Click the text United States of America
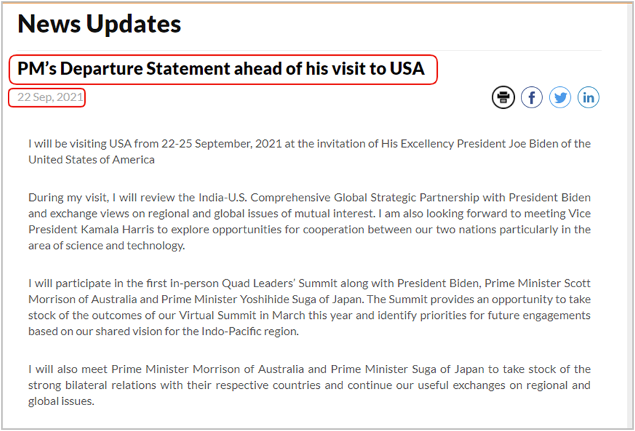The height and width of the screenshot is (431, 635). 91,160
